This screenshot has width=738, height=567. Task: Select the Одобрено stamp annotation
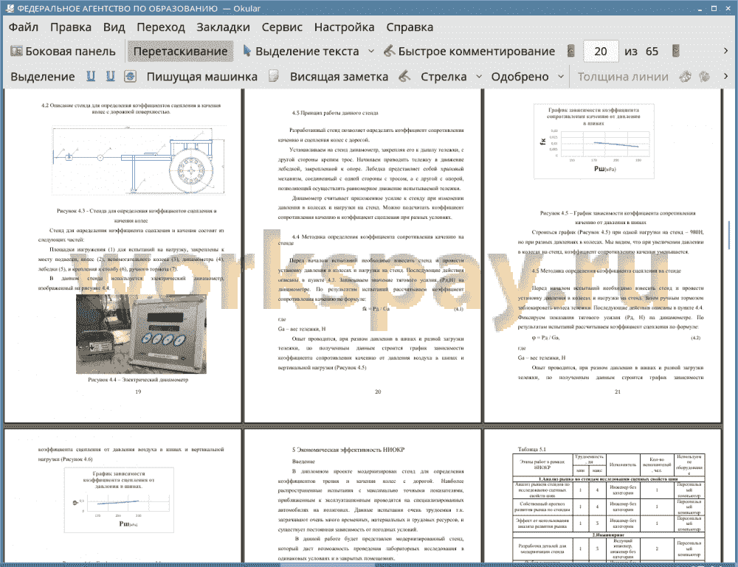coord(520,77)
